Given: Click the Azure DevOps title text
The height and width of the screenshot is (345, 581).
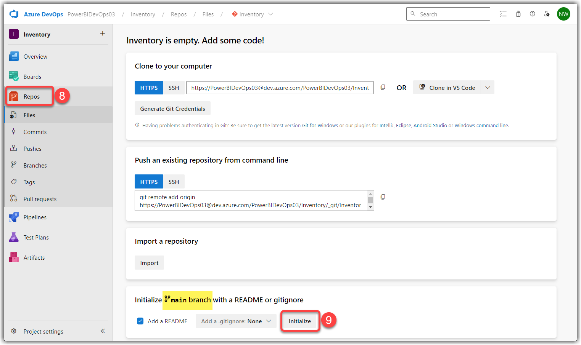Looking at the screenshot, I should point(43,14).
